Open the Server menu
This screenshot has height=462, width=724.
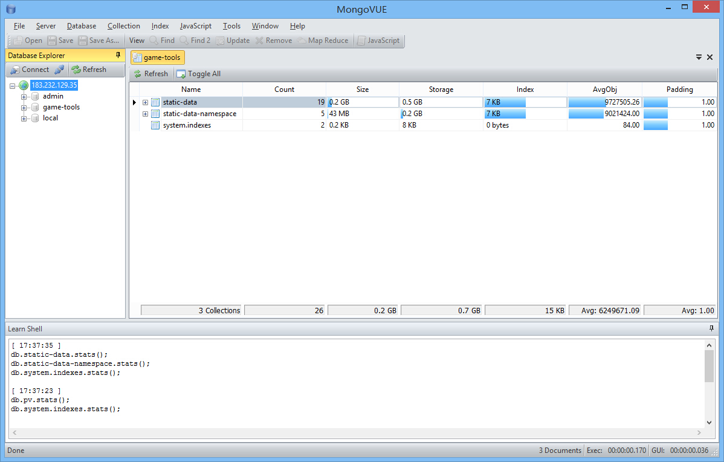[46, 26]
